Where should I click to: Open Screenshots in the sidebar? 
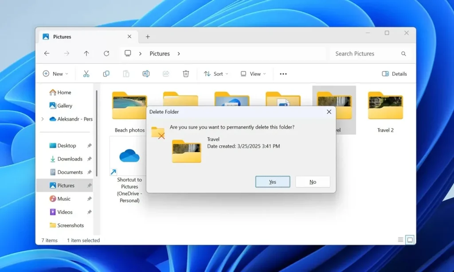(67, 225)
